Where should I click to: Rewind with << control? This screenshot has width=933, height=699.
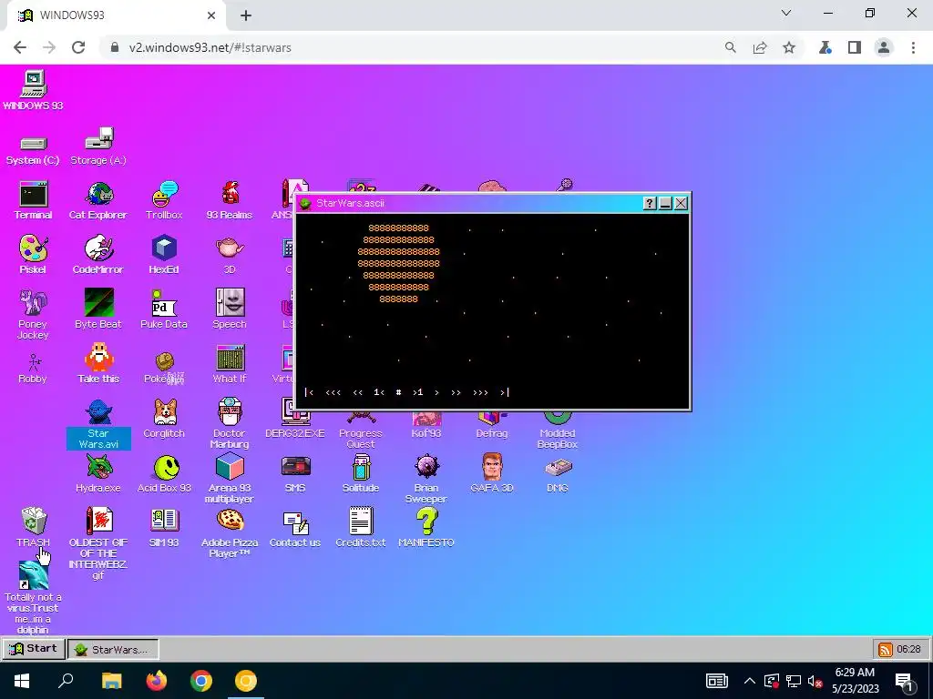coord(357,392)
